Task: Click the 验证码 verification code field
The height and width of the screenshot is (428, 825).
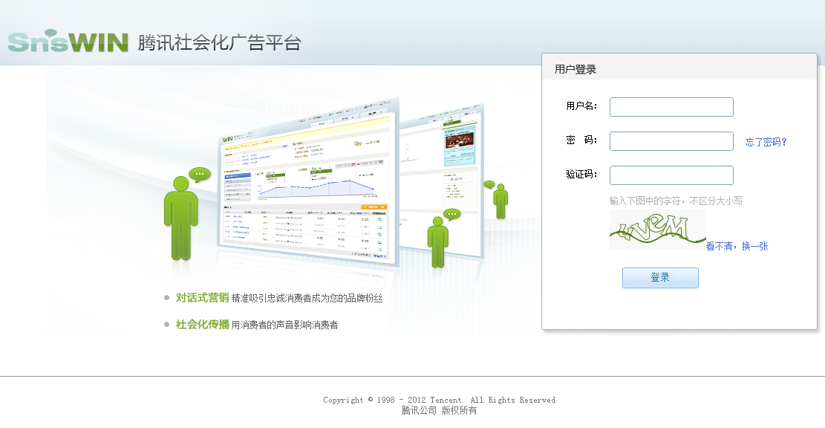Action: tap(671, 175)
